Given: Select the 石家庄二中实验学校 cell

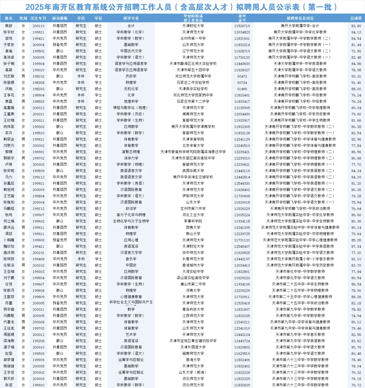Looking at the screenshot, I should 193,83.
